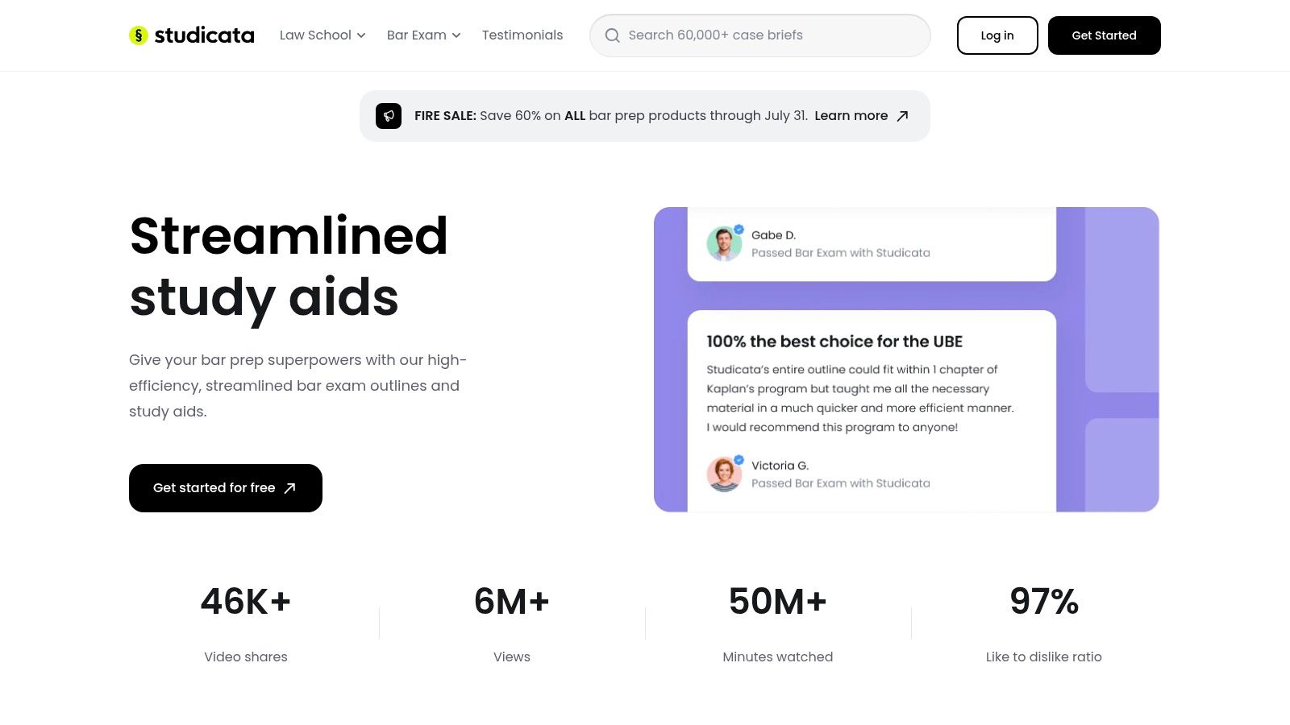1290x725 pixels.
Task: Click the Get started for free button
Action: (x=214, y=488)
